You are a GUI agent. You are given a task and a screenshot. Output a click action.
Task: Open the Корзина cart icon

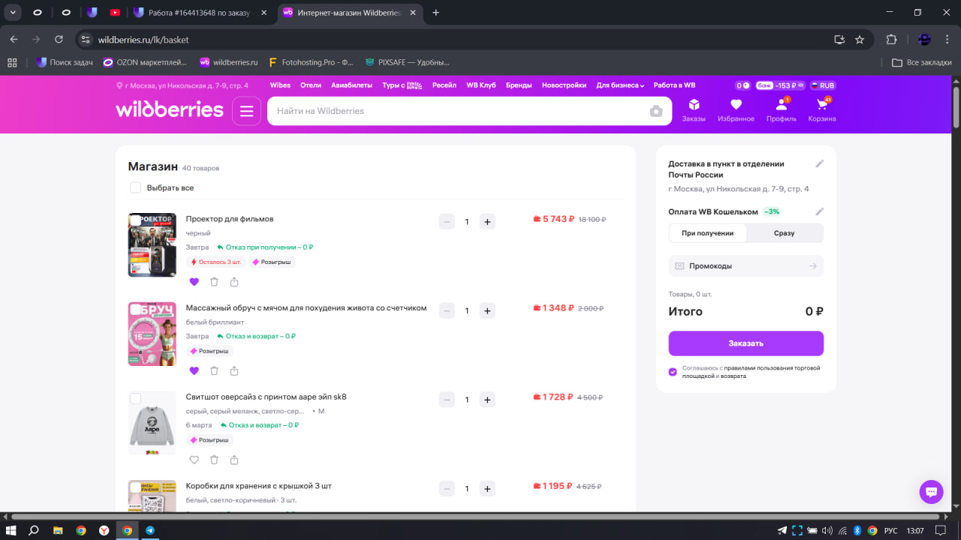tap(822, 110)
